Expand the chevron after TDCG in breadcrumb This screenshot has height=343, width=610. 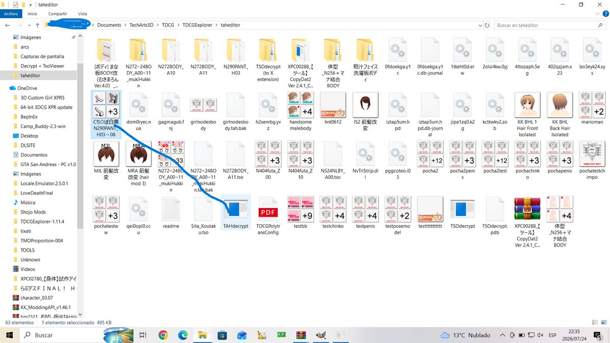(x=178, y=25)
